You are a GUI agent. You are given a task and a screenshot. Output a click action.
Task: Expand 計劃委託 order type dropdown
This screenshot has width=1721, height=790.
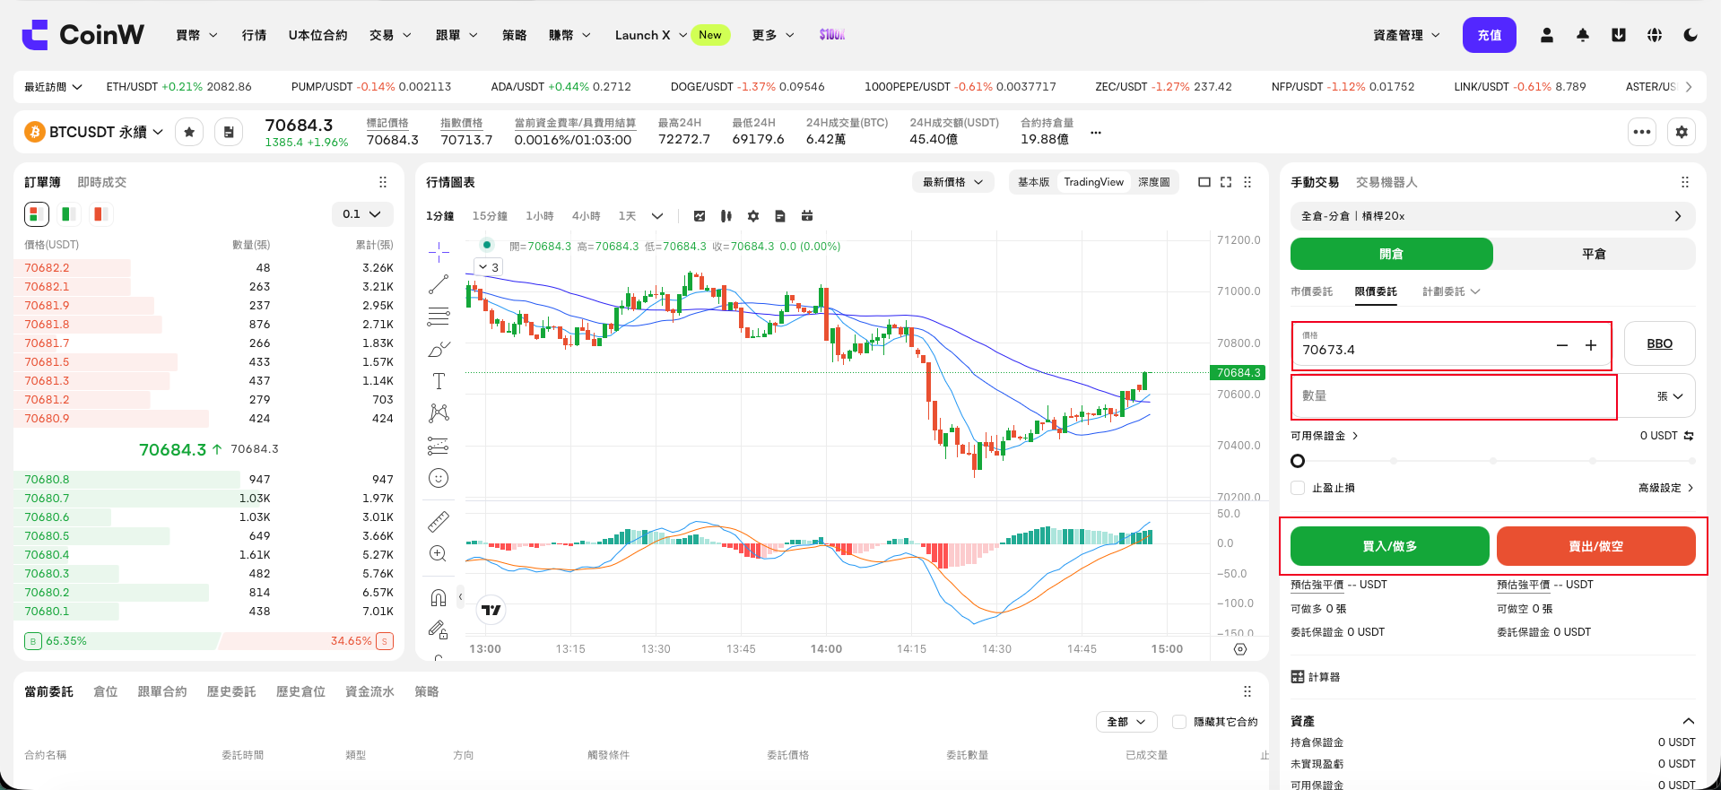click(x=1451, y=291)
